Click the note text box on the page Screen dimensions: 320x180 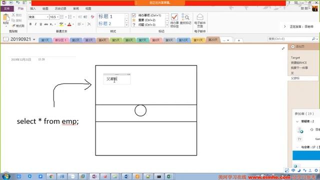click(x=117, y=79)
